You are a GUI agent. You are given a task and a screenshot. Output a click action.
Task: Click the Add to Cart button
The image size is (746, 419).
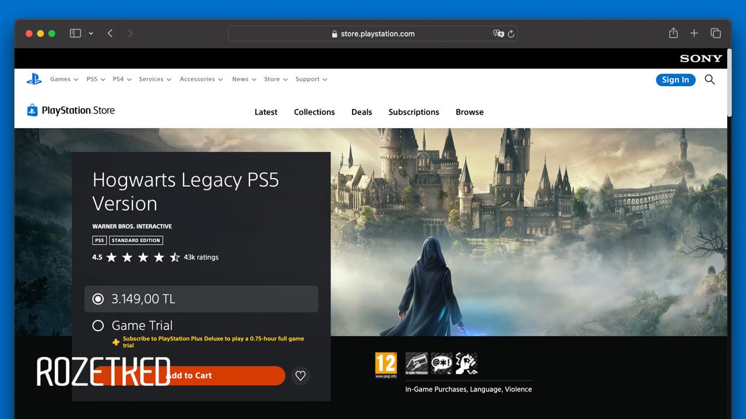click(188, 375)
